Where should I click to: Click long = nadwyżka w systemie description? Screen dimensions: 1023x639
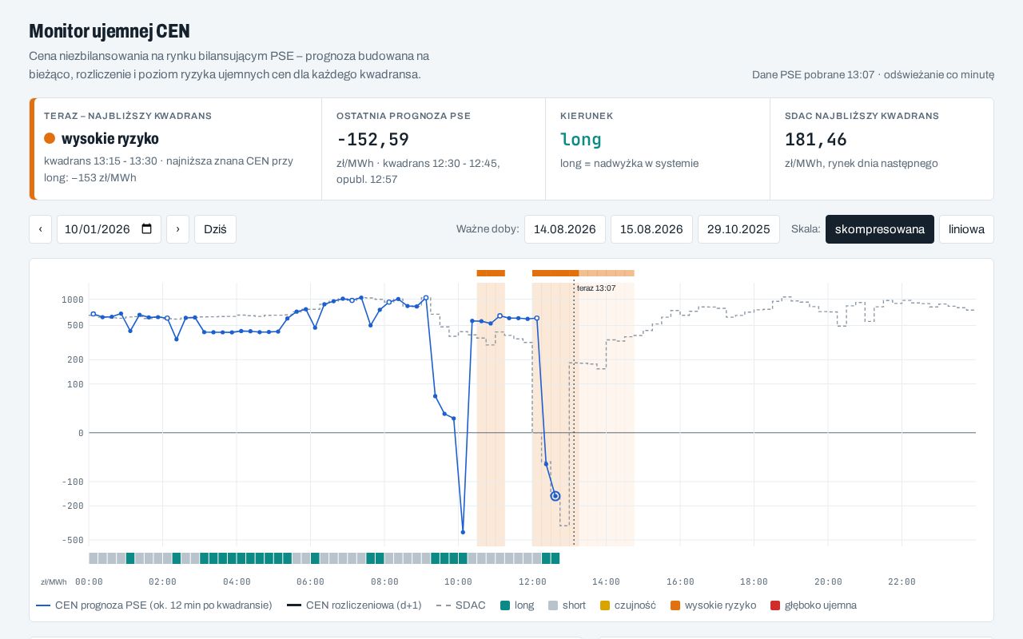pos(630,163)
